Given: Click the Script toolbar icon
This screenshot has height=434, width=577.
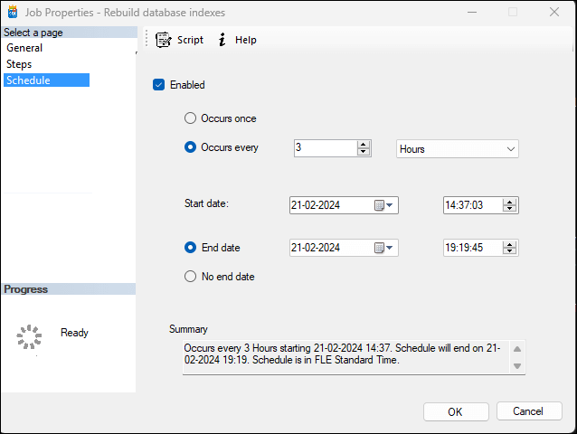Looking at the screenshot, I should pos(164,40).
